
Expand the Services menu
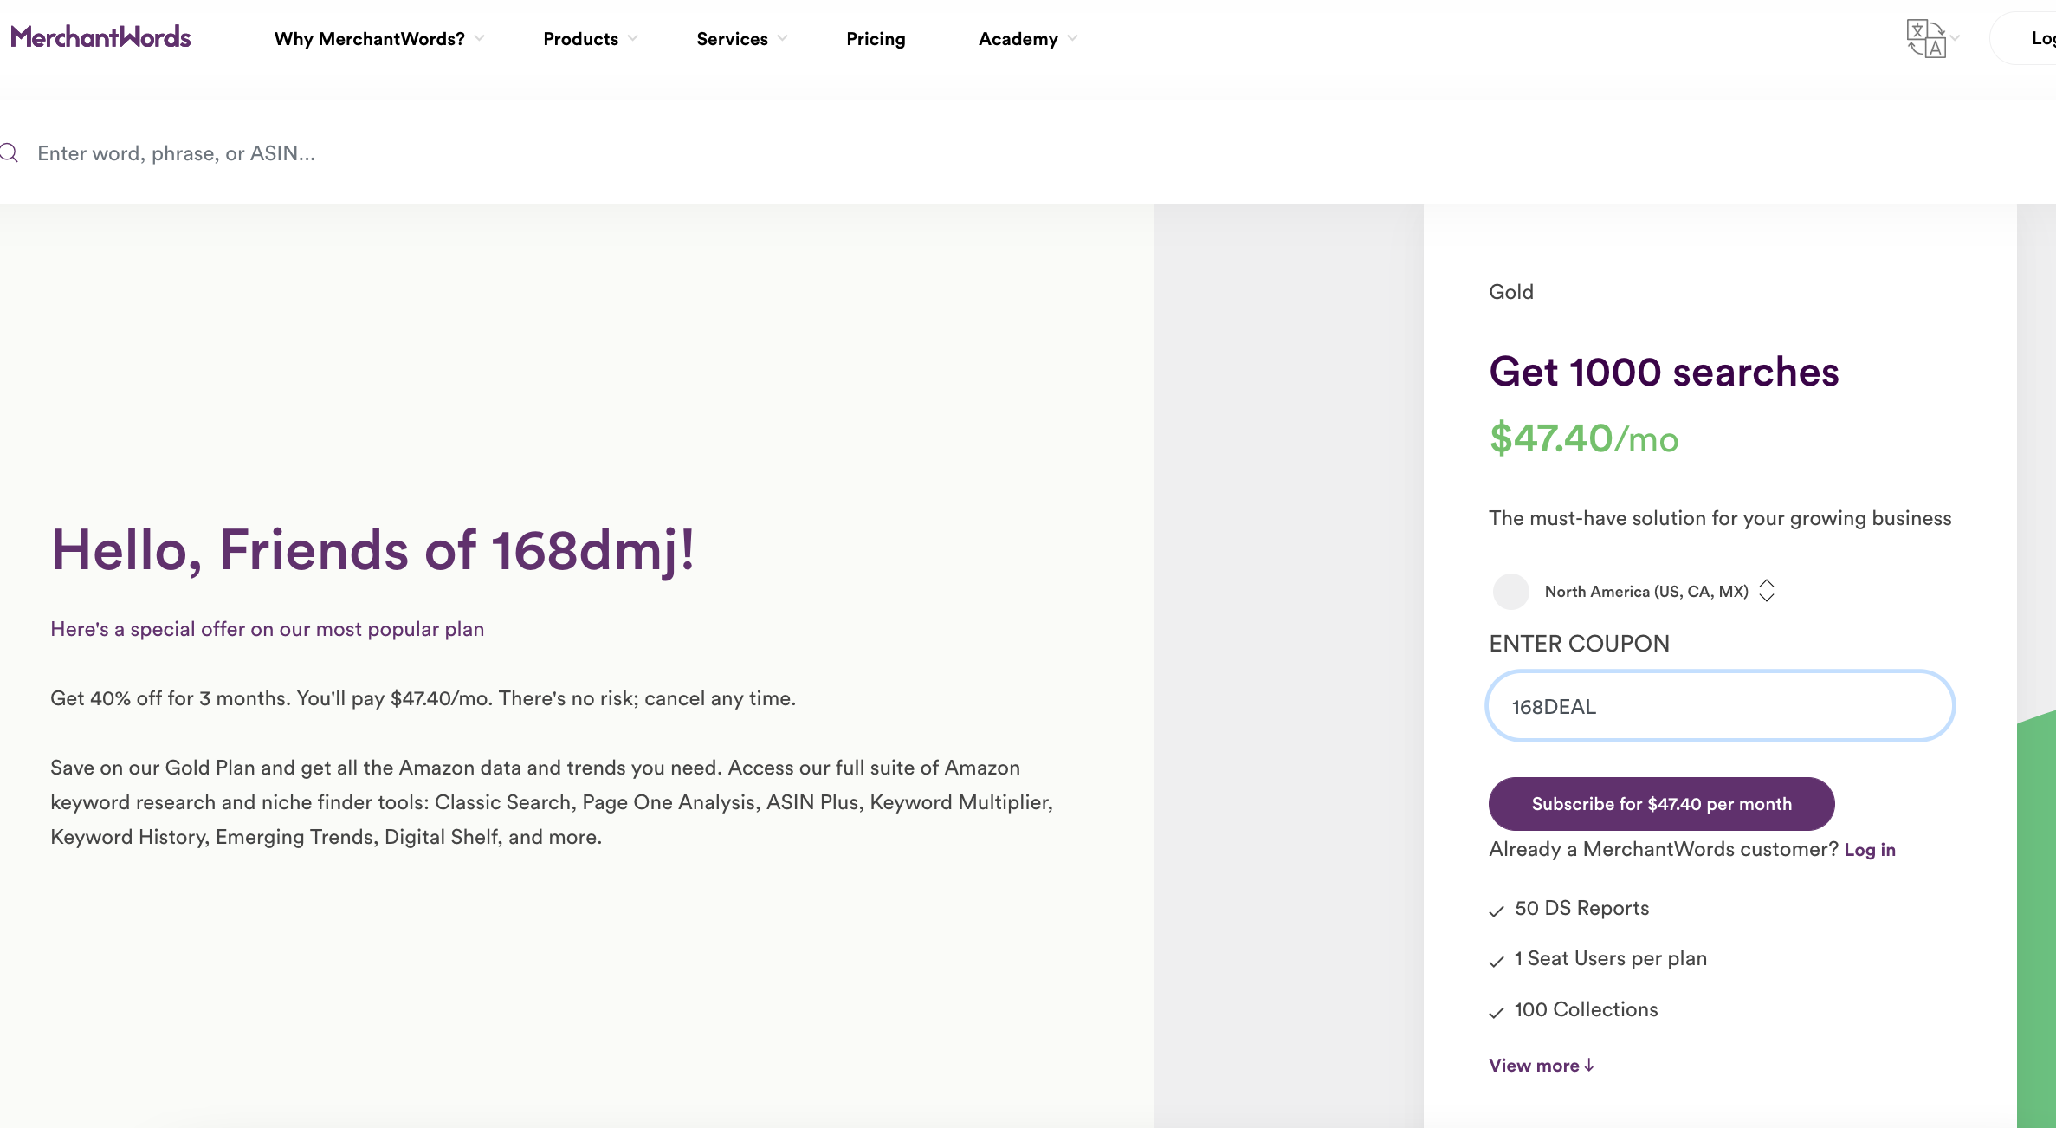tap(741, 39)
